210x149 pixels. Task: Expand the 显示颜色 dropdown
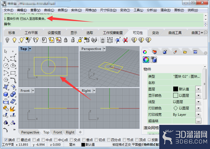(x=198, y=95)
